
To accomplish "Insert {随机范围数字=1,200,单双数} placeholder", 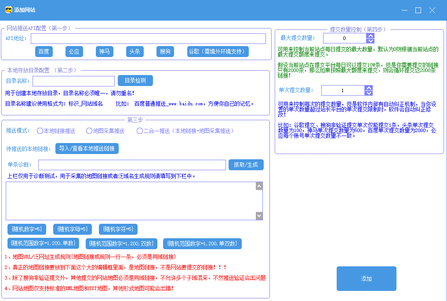I will (203, 244).
